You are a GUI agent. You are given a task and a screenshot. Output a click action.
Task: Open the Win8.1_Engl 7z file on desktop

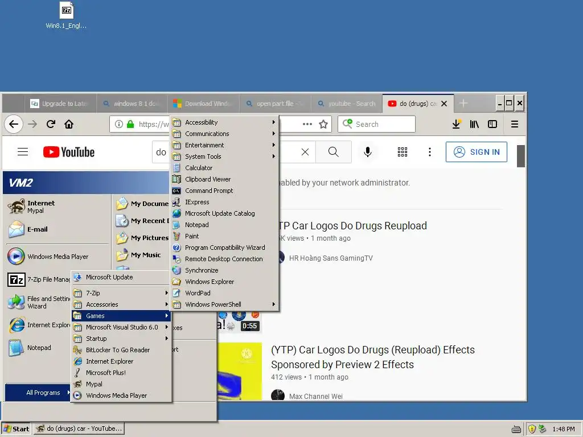pos(67,15)
